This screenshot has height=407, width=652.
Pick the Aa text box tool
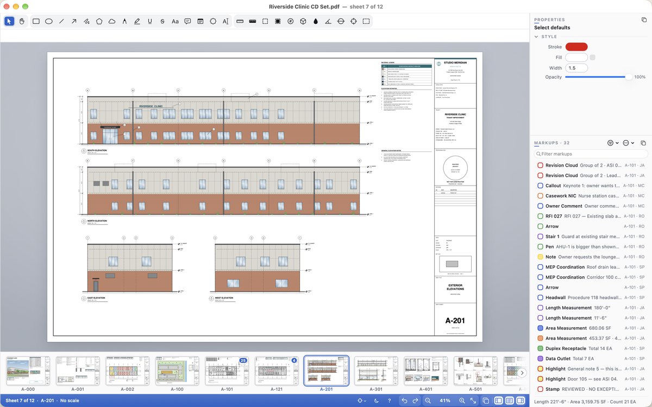[175, 21]
